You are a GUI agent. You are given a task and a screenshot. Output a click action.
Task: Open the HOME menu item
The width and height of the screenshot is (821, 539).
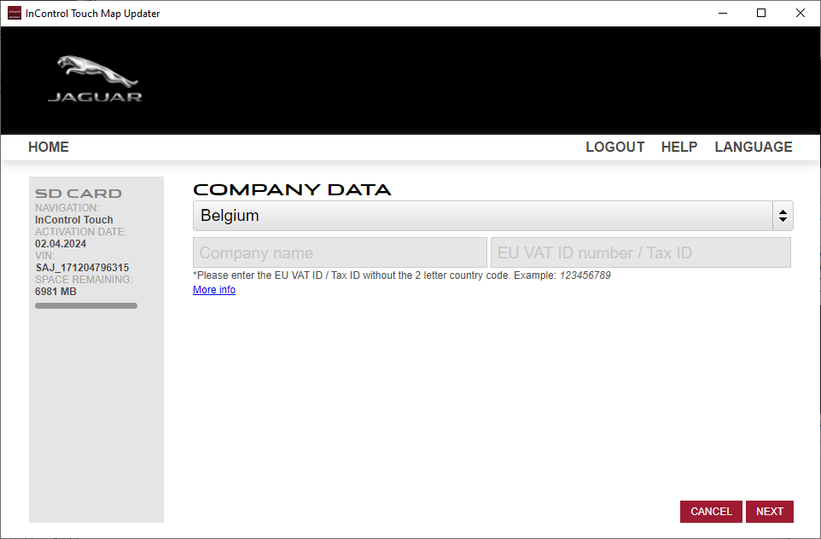pyautogui.click(x=49, y=147)
